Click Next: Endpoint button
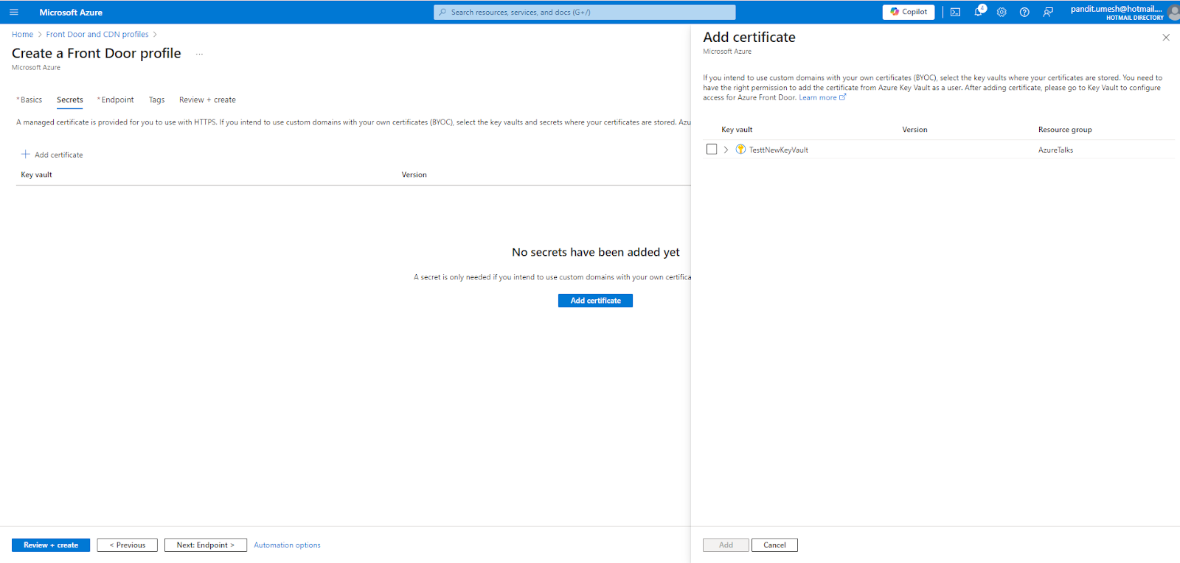Image resolution: width=1180 pixels, height=563 pixels. (x=205, y=545)
